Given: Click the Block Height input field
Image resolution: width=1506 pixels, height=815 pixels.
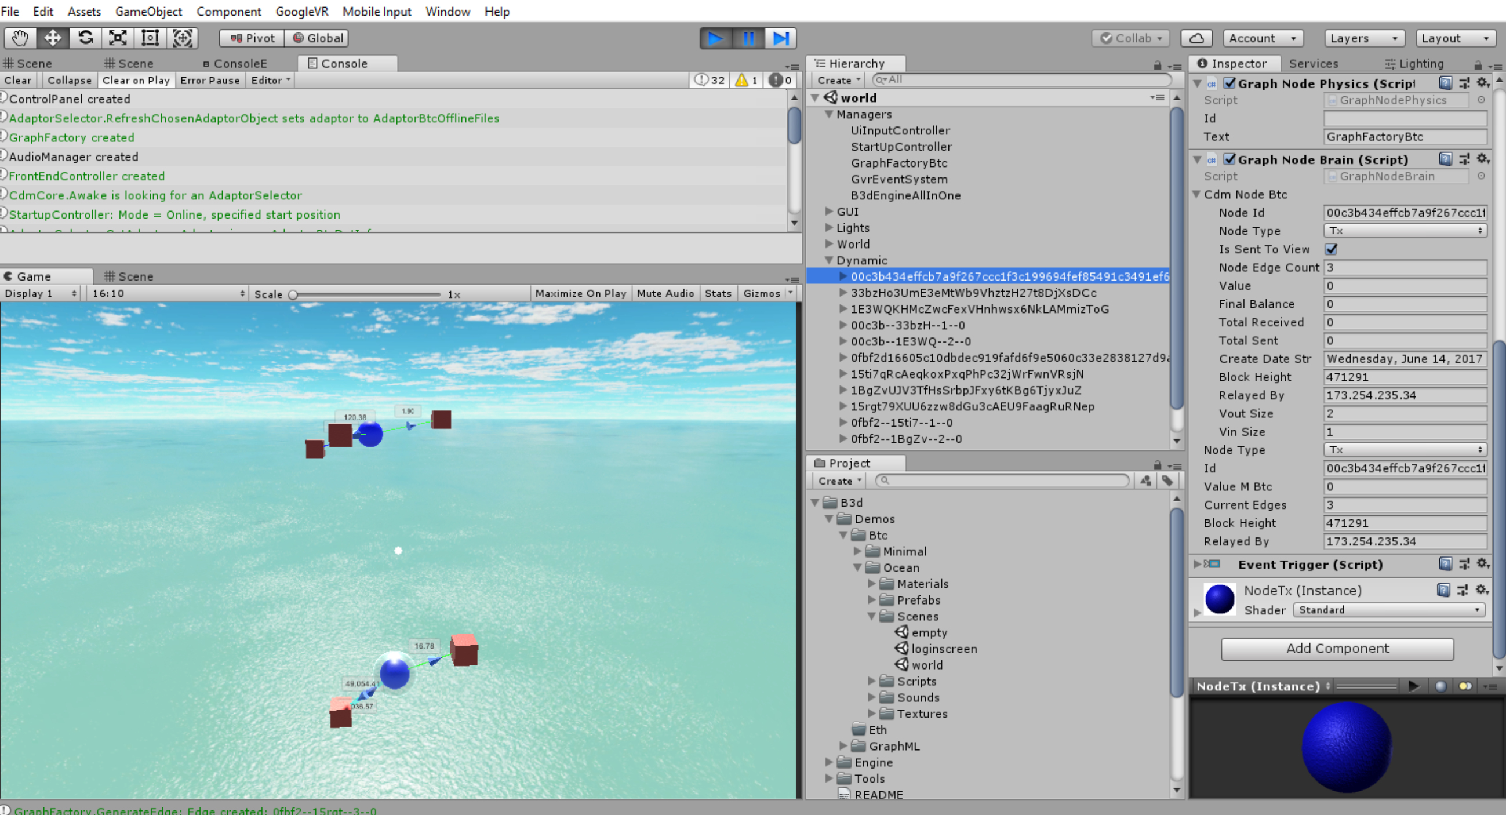Looking at the screenshot, I should point(1405,377).
